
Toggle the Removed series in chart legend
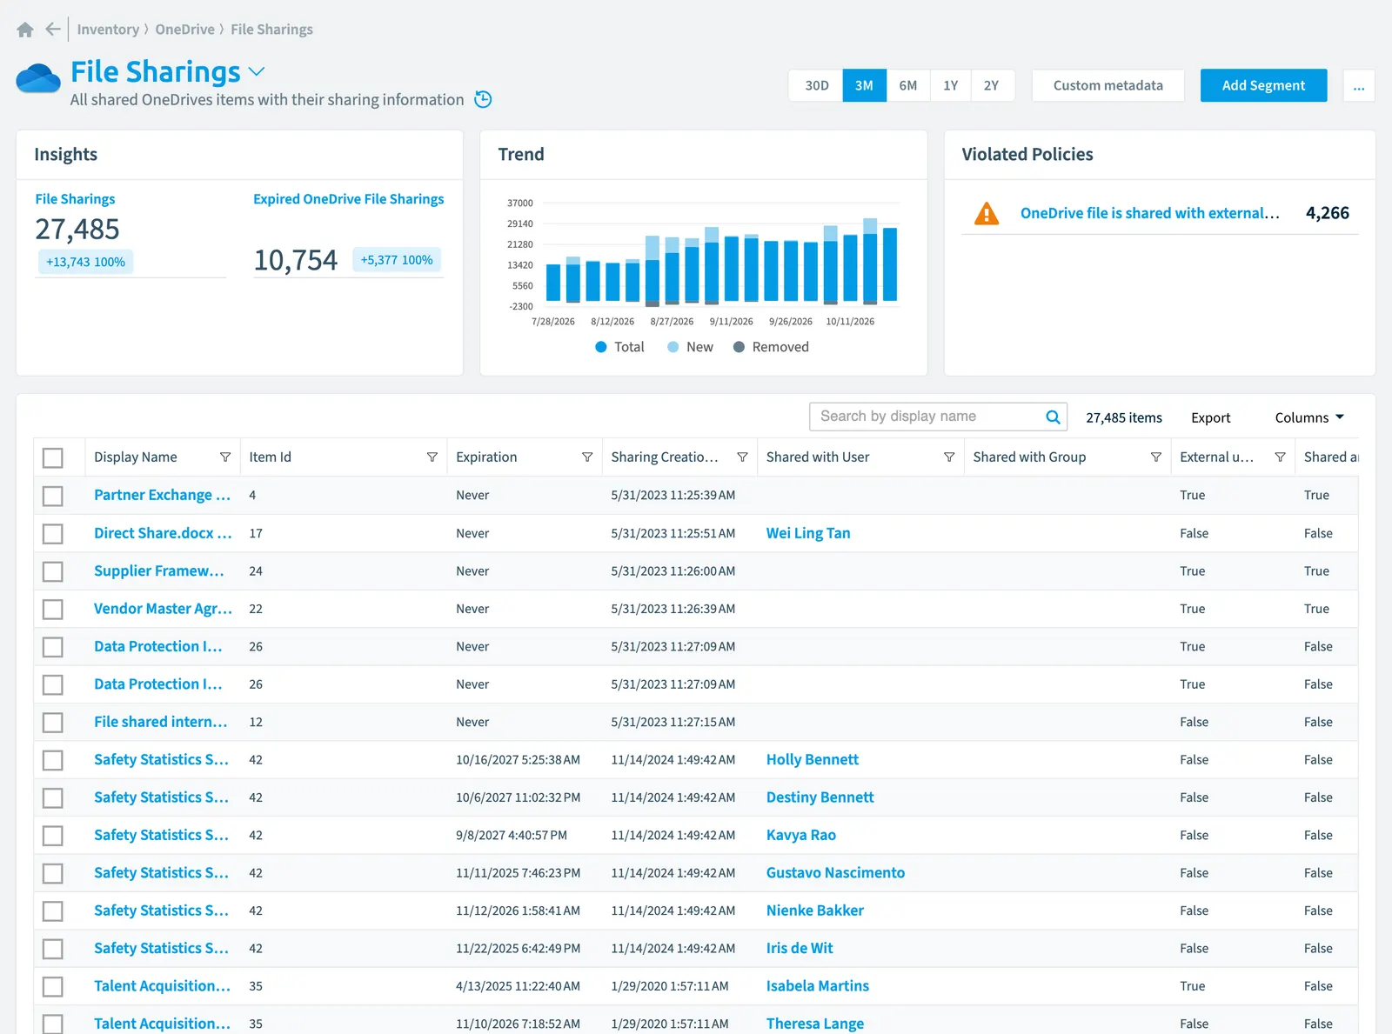pos(771,347)
